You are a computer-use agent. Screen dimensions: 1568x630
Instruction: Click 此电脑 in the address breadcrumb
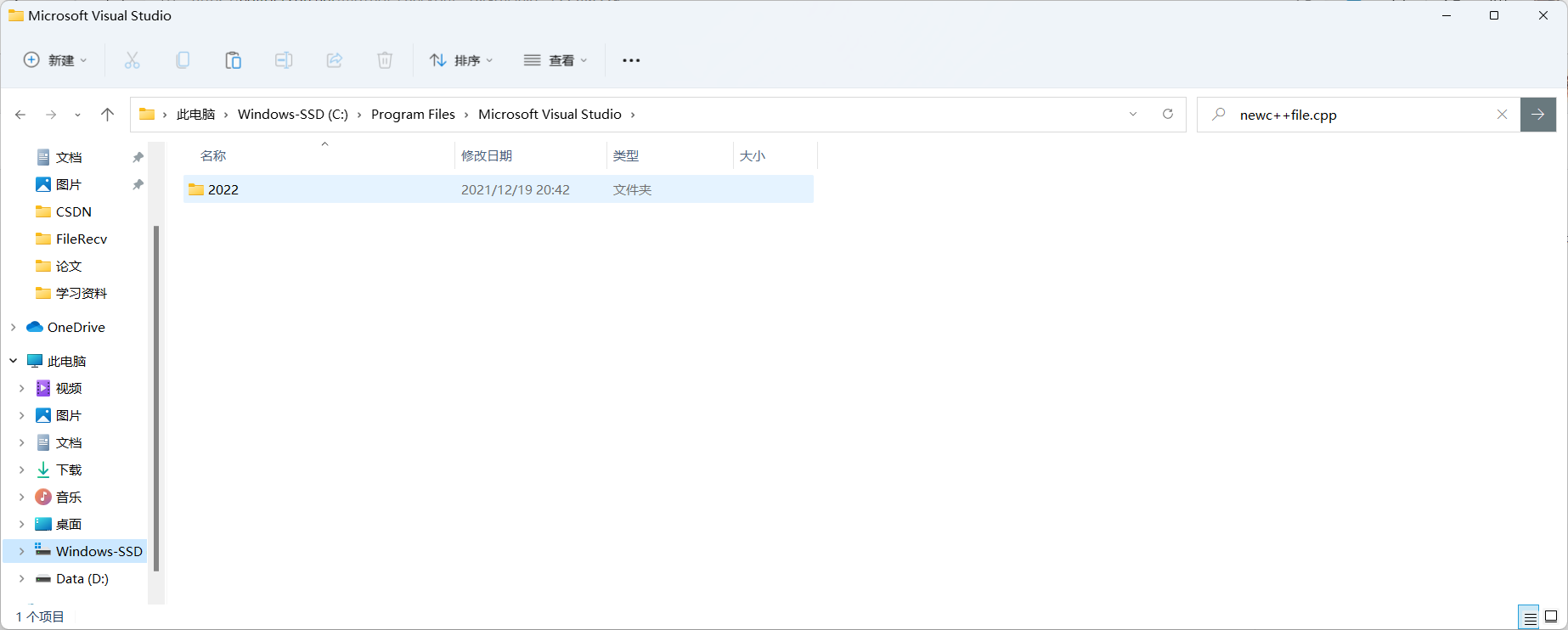pyautogui.click(x=195, y=115)
